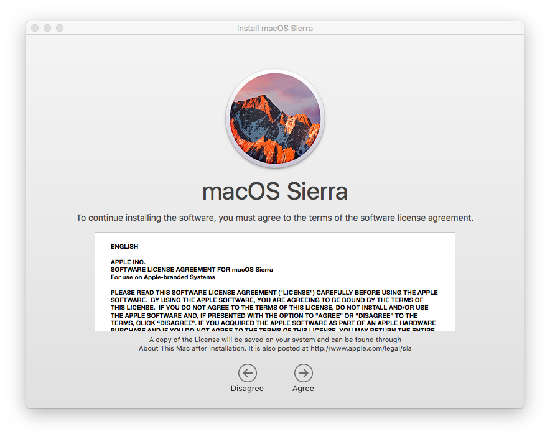Click the "Install macOS Sierra" window title

click(x=274, y=28)
